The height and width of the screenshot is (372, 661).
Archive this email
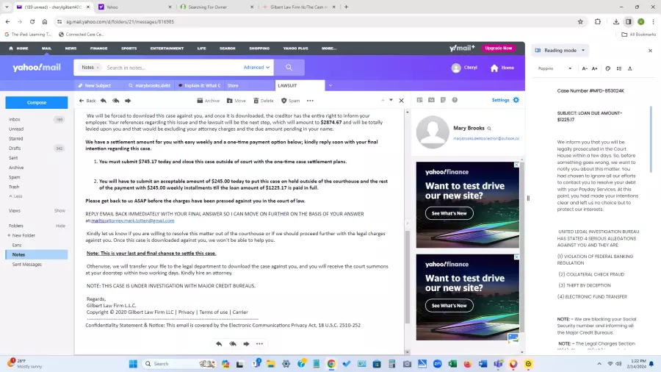(x=209, y=101)
